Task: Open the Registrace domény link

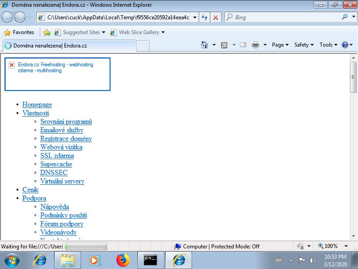Action: (x=66, y=139)
